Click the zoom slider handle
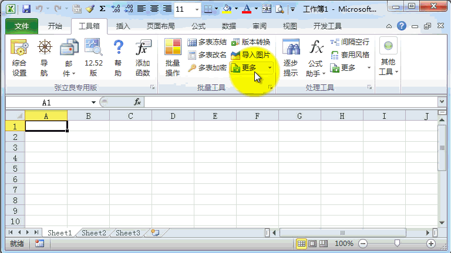 (x=398, y=244)
